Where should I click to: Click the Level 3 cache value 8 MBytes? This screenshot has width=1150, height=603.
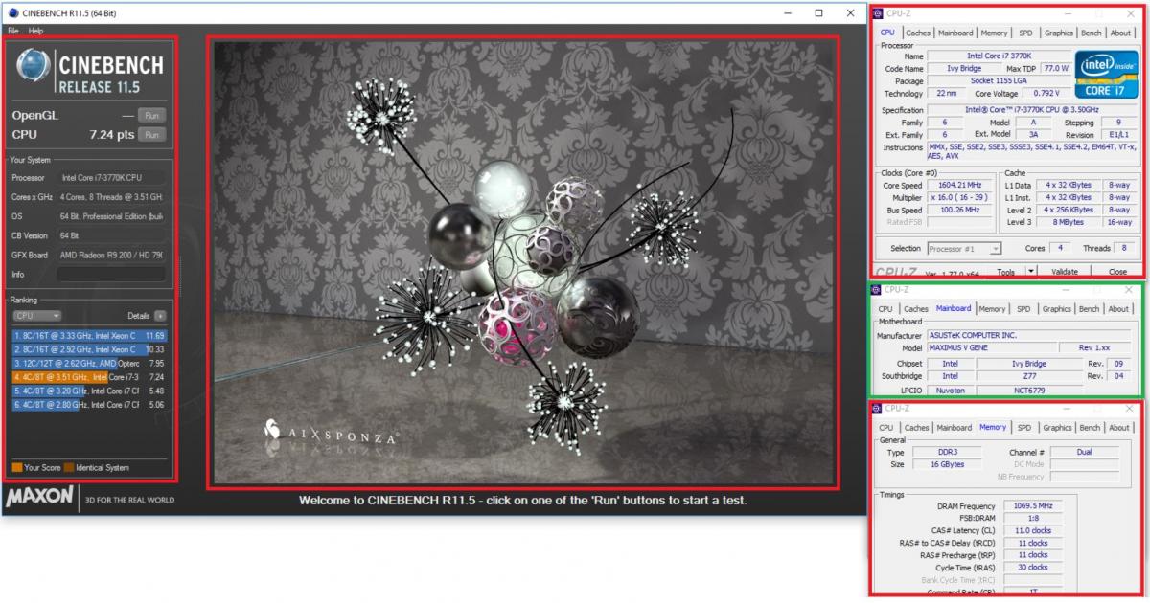click(x=1068, y=222)
